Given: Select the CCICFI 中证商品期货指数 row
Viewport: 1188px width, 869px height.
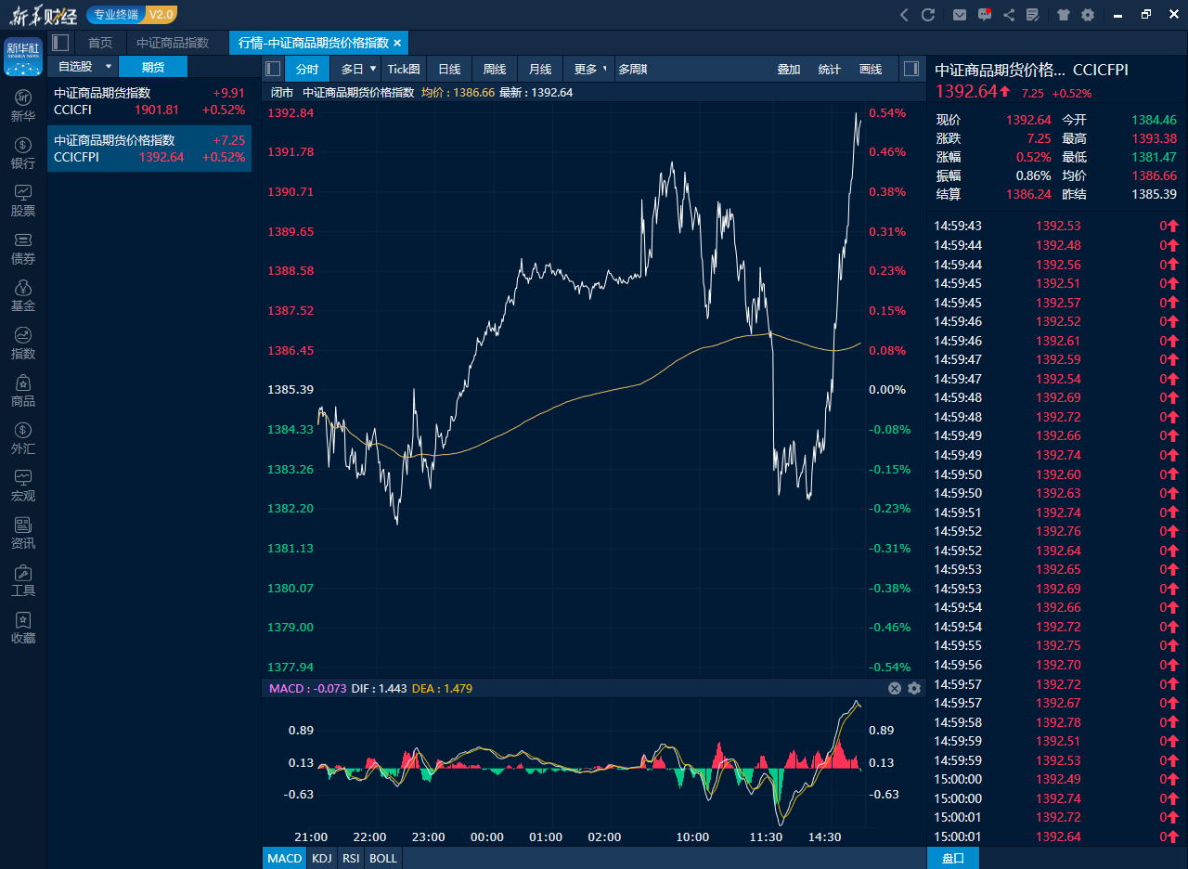Looking at the screenshot, I should 149,101.
